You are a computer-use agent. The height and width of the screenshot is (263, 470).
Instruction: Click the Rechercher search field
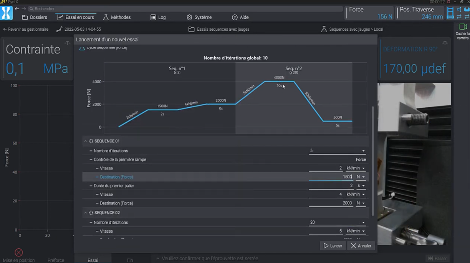click(184, 8)
